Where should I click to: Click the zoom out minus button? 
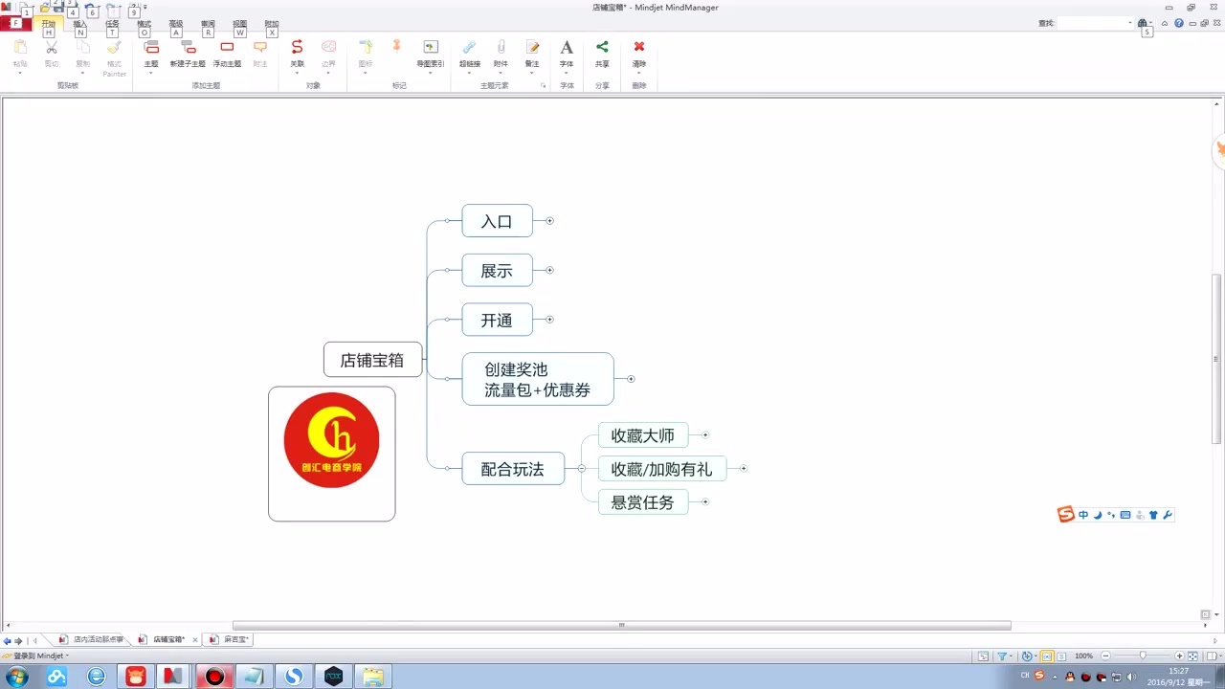tap(1106, 656)
